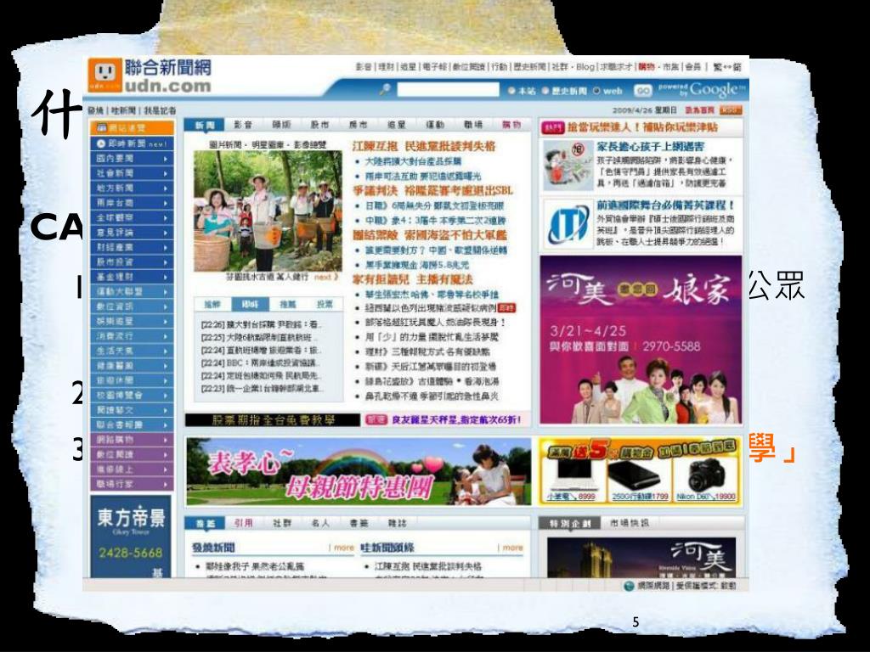This screenshot has height=652, width=870.
Task: Open 家長擔心孩子上網遇害 article link
Action: pyautogui.click(x=651, y=146)
